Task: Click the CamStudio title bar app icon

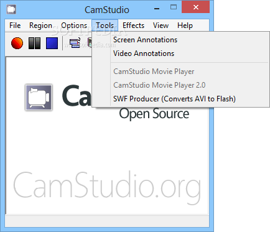Action: pos(11,9)
